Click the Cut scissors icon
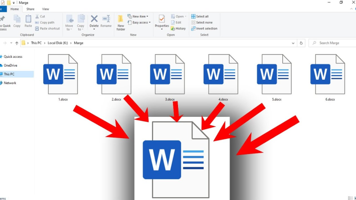The width and height of the screenshot is (356, 200). 37,16
